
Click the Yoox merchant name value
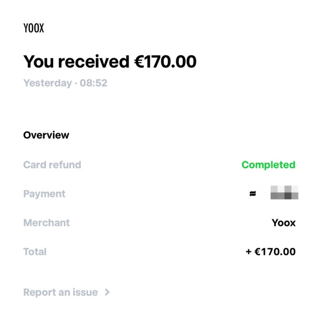283,223
